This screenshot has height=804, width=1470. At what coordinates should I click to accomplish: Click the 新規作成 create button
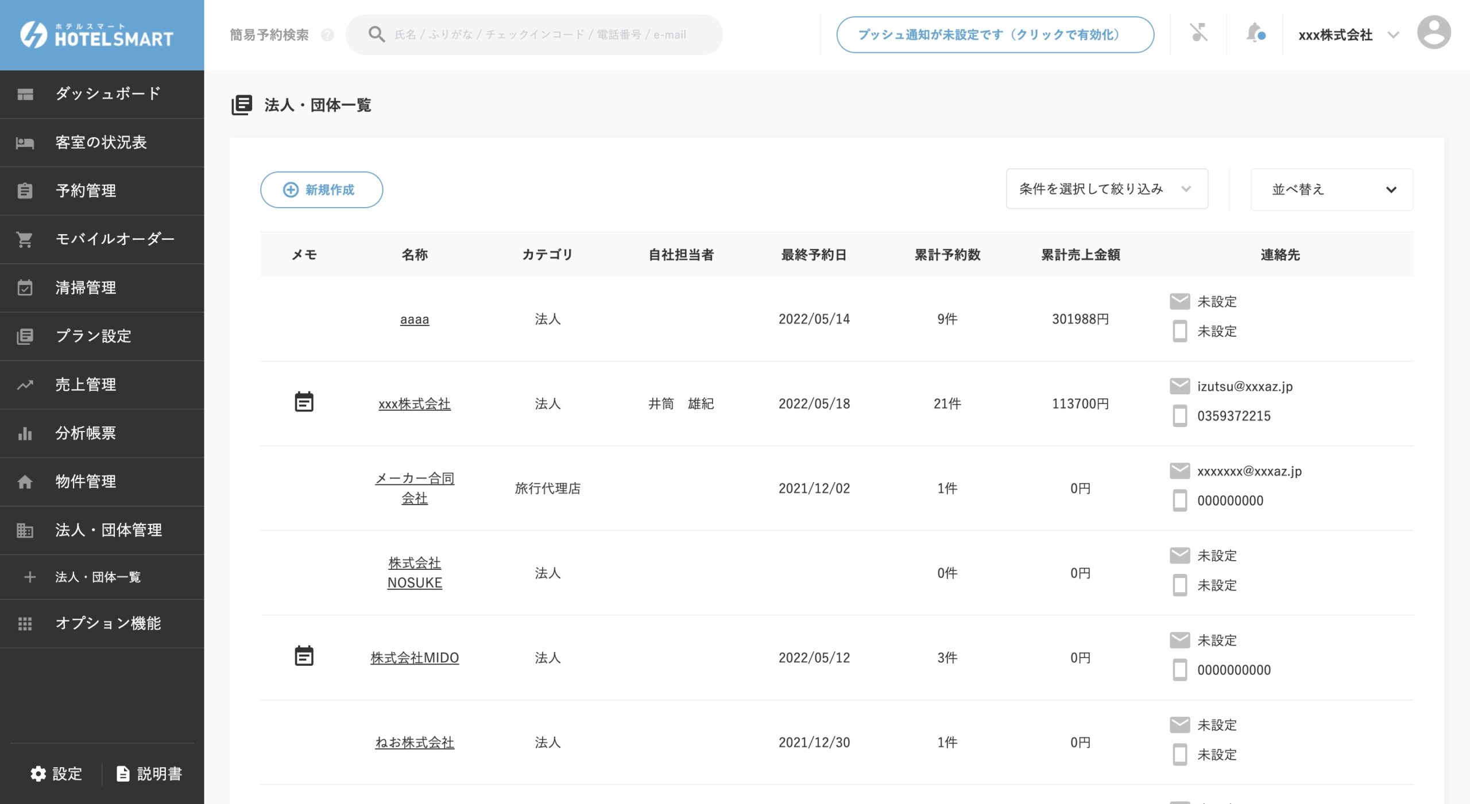(x=321, y=189)
